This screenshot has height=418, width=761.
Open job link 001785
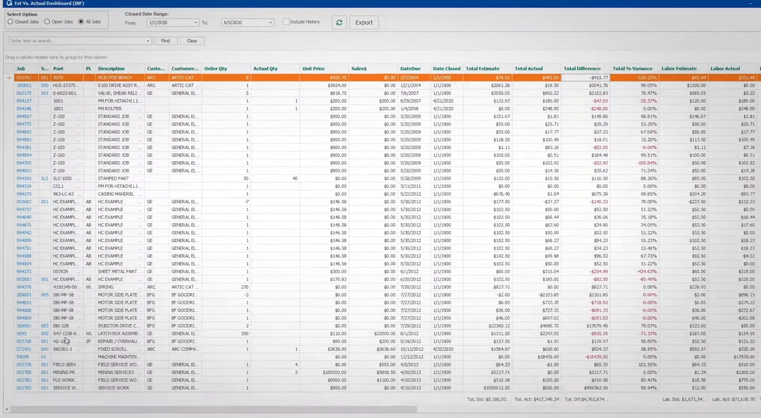click(23, 78)
